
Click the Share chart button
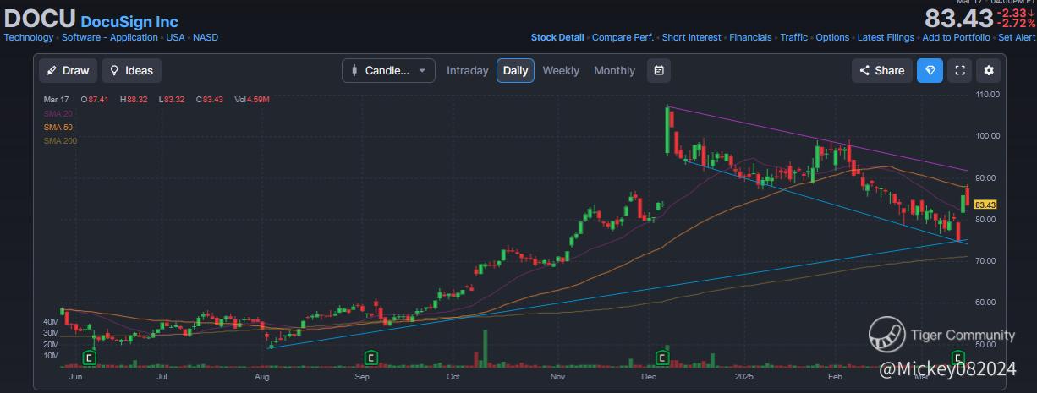881,70
